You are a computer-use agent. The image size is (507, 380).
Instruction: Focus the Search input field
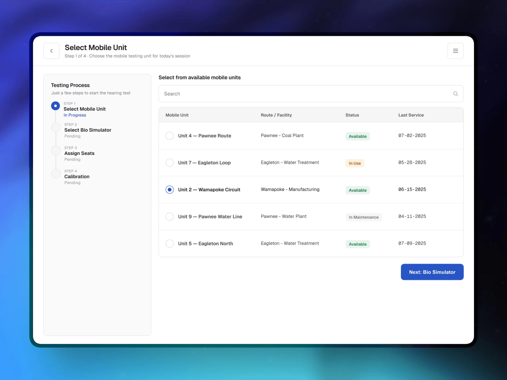[311, 94]
